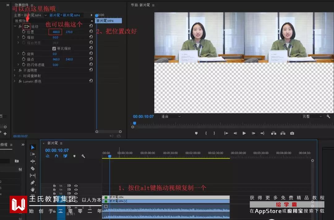
Task: Toggle timeline Snap magnet icon
Action: click(57, 156)
